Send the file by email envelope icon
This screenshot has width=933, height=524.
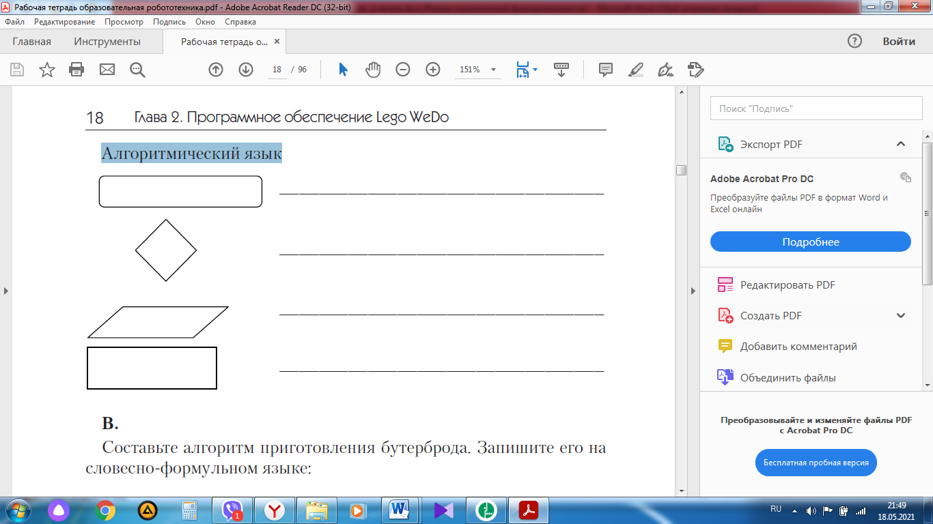point(107,70)
